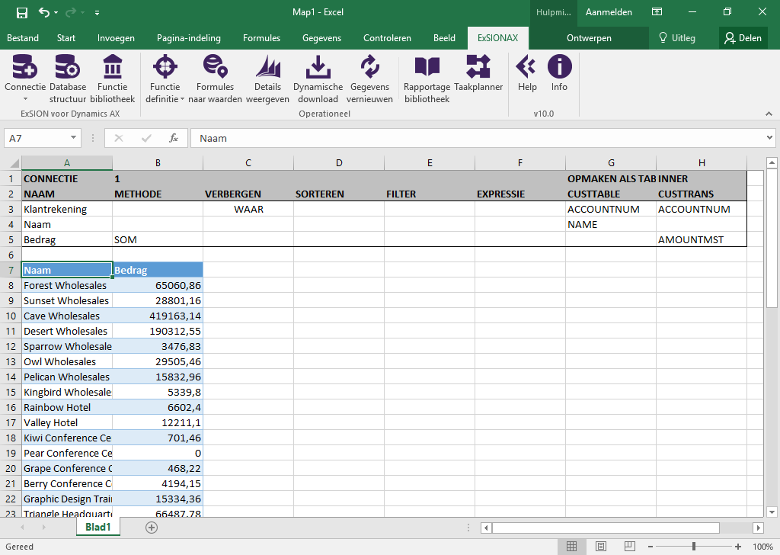
Task: Open the Formules tab
Action: click(262, 38)
